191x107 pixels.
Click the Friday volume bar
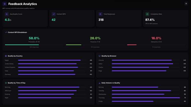(x=132, y=101)
